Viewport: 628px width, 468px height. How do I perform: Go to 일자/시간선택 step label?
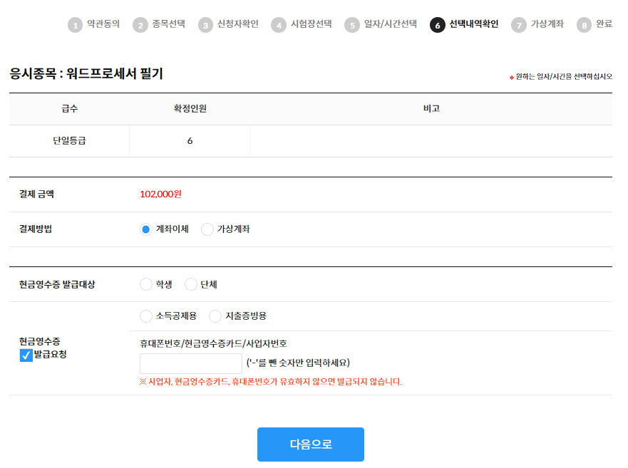click(x=390, y=24)
